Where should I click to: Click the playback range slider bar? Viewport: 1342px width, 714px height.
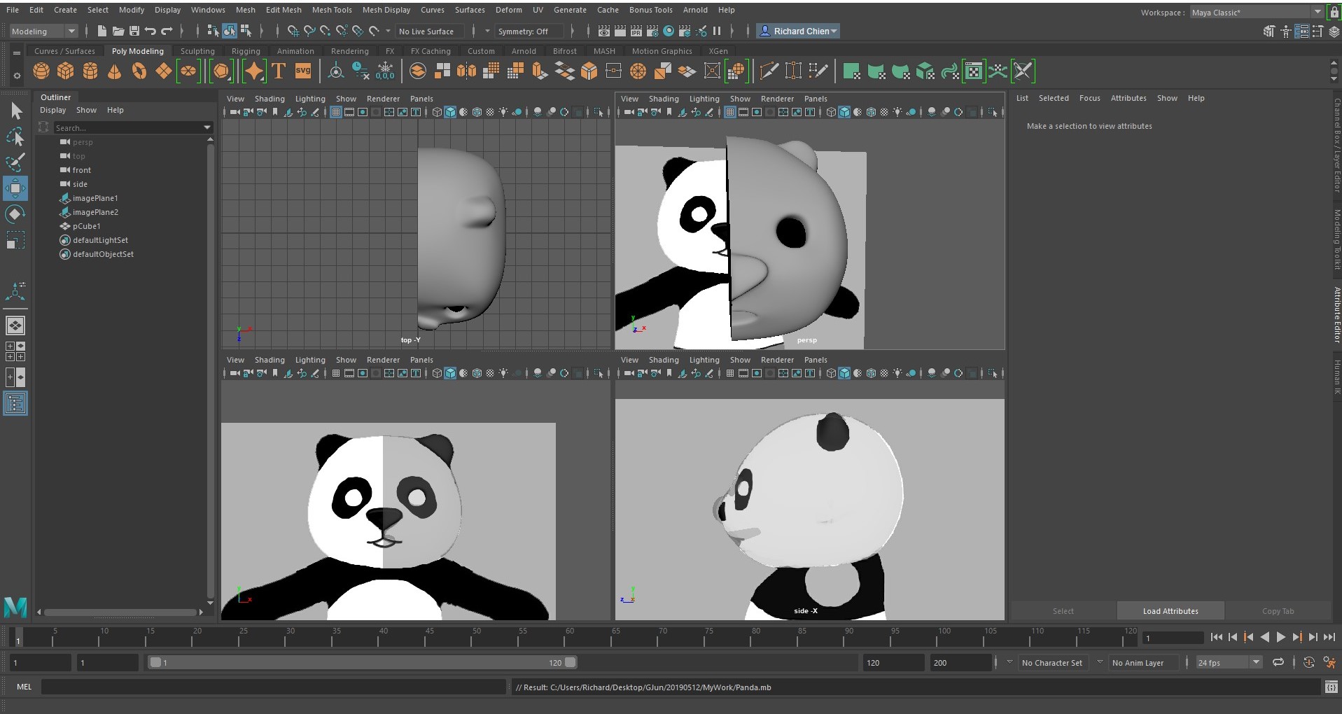[363, 662]
